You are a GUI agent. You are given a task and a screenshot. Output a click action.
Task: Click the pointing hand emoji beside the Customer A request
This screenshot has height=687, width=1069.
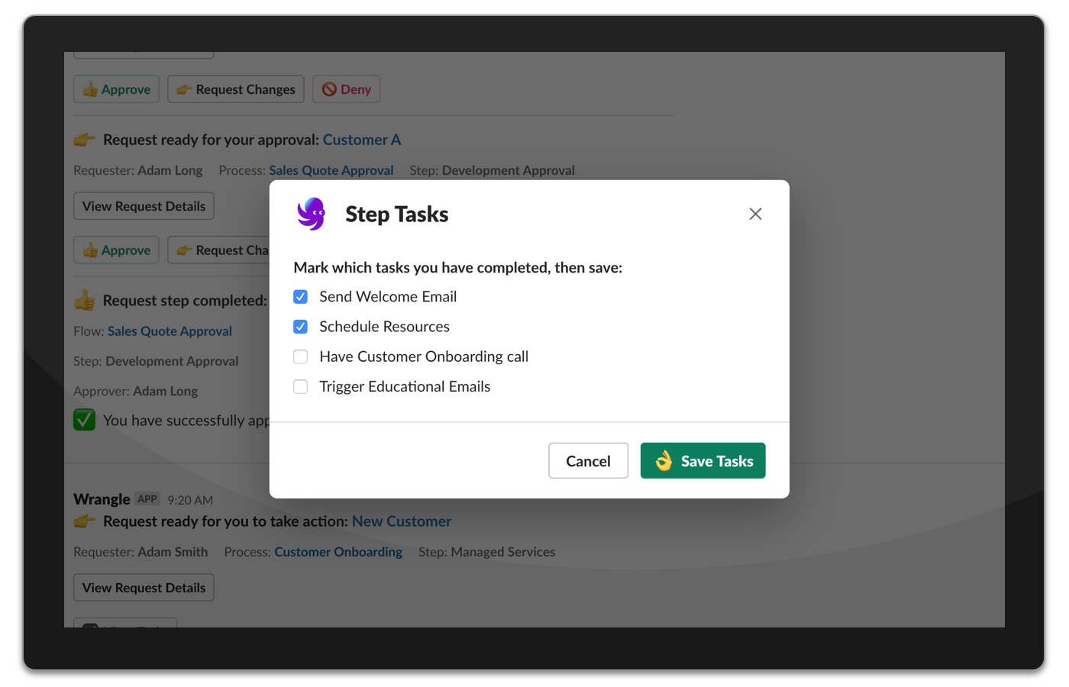(x=84, y=140)
